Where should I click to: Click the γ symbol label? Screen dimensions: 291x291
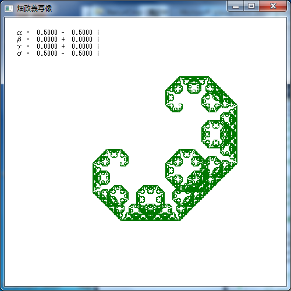click(19, 47)
